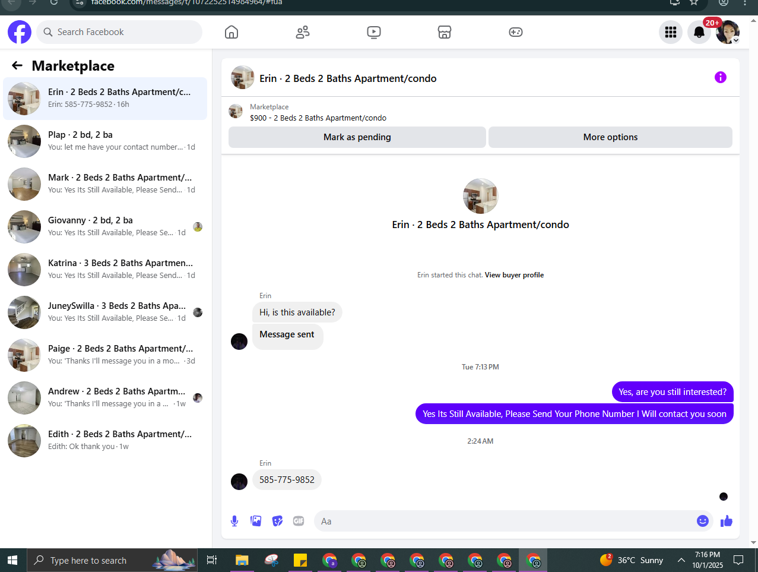Click the 'Yes Its Still Available' long message

tap(575, 414)
